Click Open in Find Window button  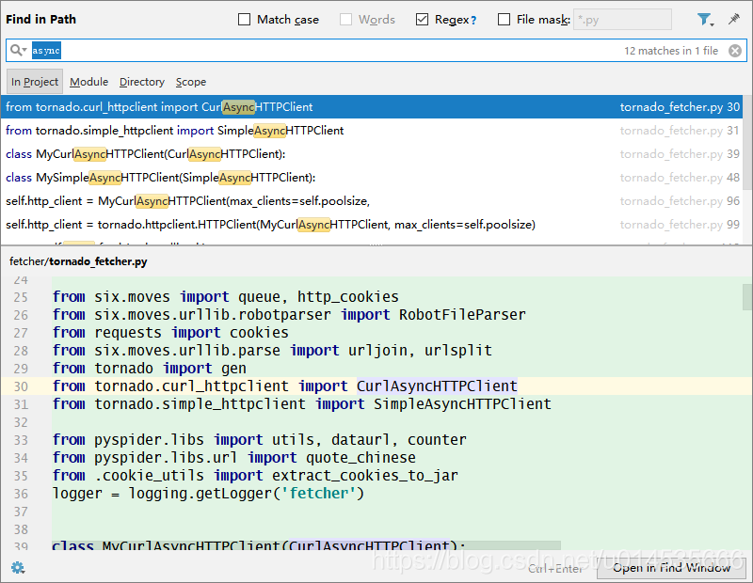pos(671,568)
